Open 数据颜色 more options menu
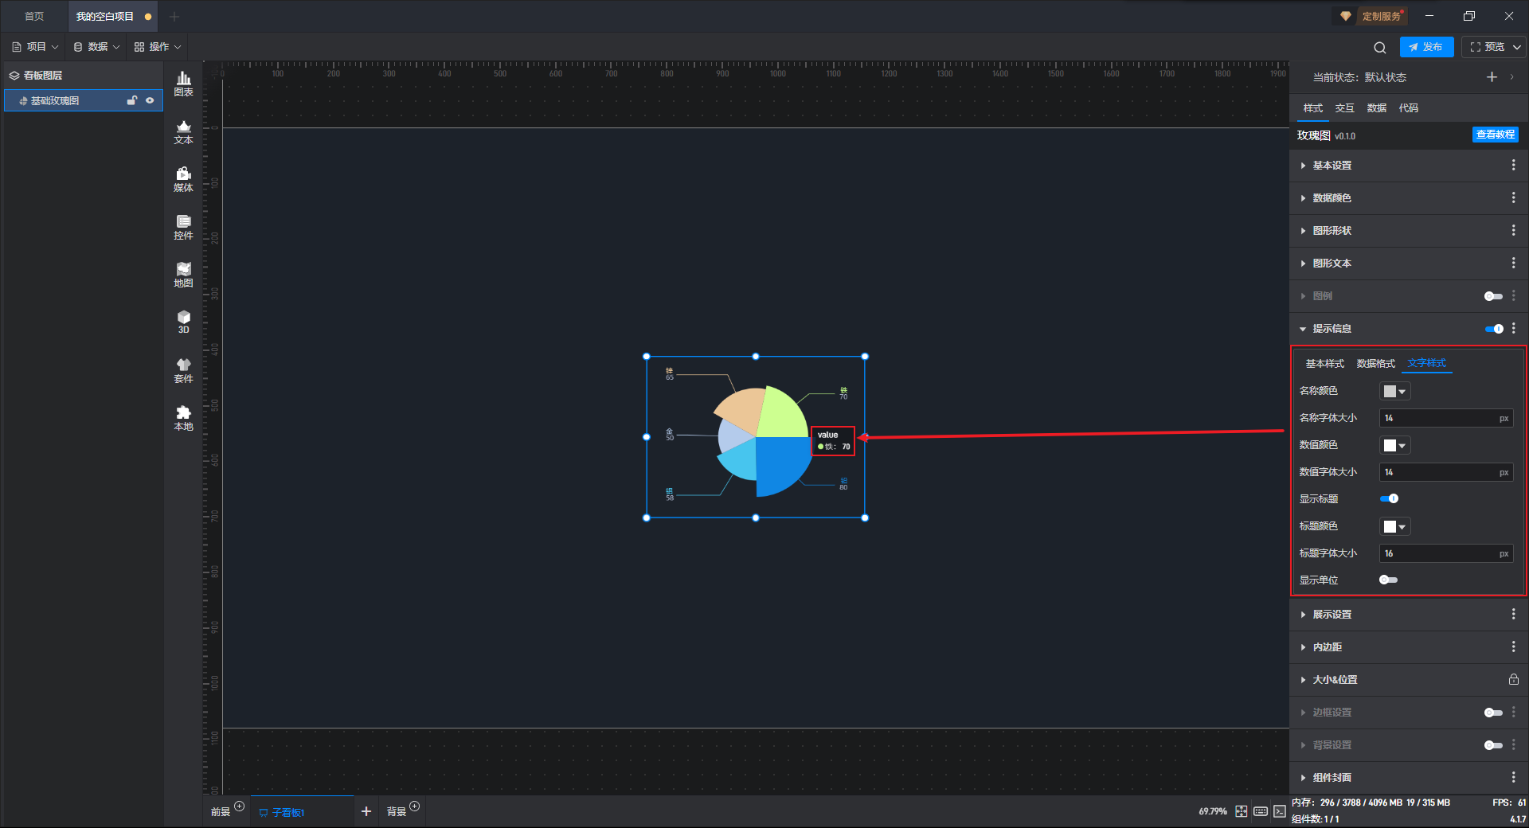This screenshot has width=1529, height=828. click(x=1513, y=197)
